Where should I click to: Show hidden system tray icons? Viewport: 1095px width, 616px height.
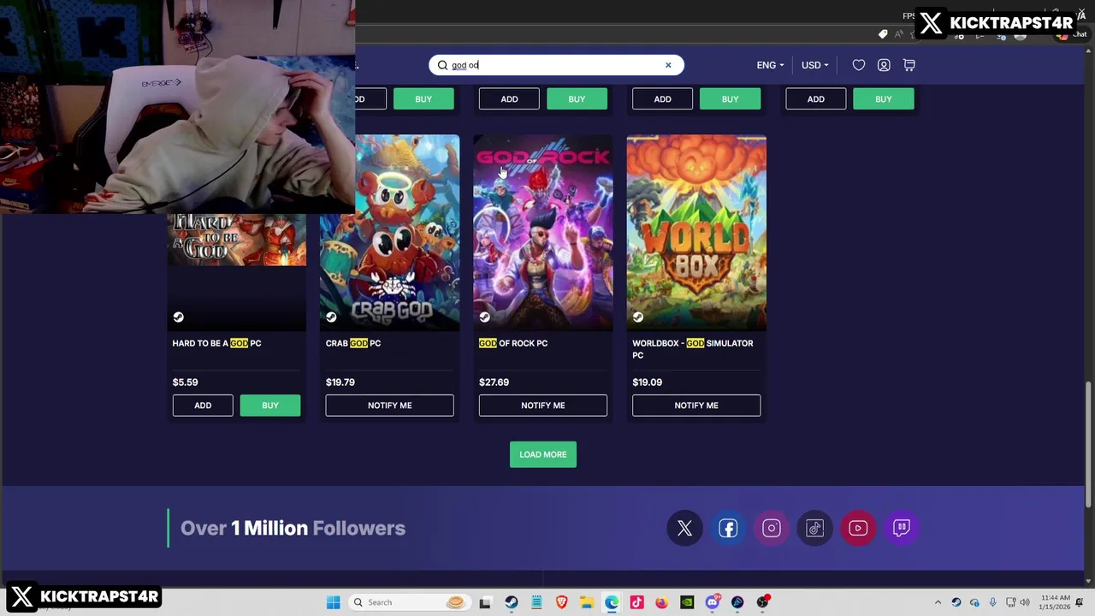938,602
